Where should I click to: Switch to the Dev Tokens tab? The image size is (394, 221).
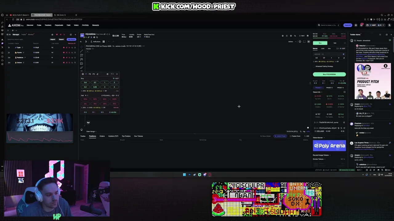pos(138,136)
